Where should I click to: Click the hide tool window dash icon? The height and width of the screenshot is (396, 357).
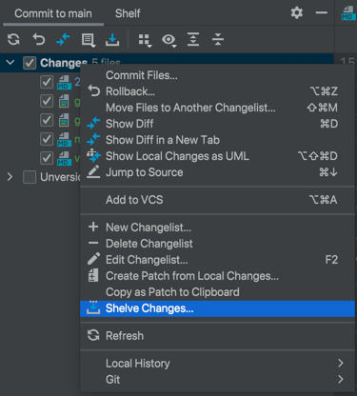point(322,13)
